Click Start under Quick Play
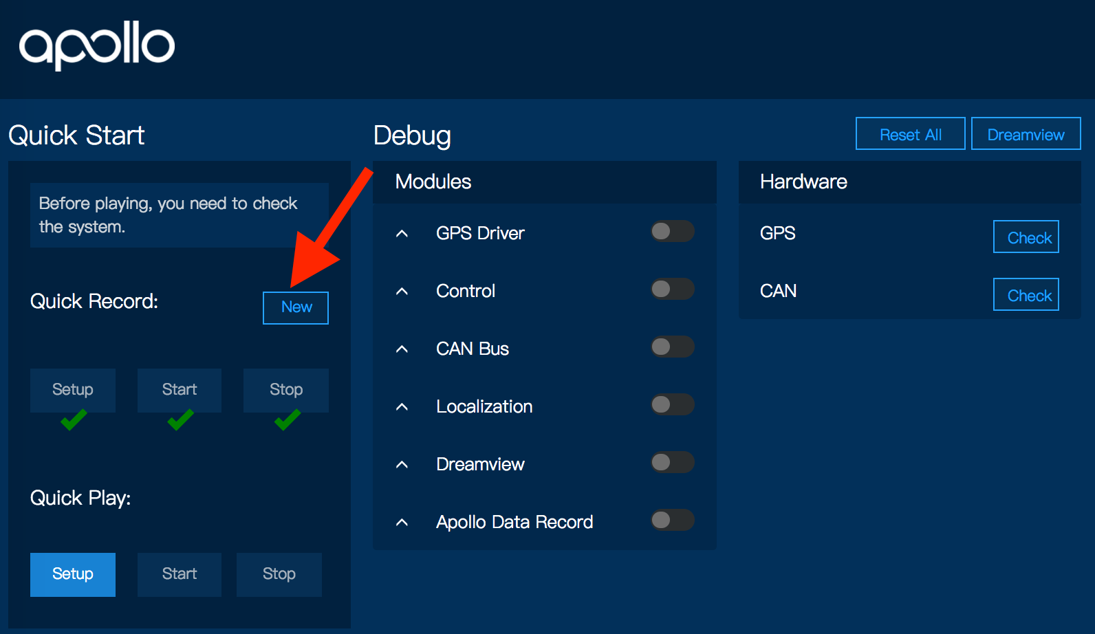1095x634 pixels. point(180,574)
